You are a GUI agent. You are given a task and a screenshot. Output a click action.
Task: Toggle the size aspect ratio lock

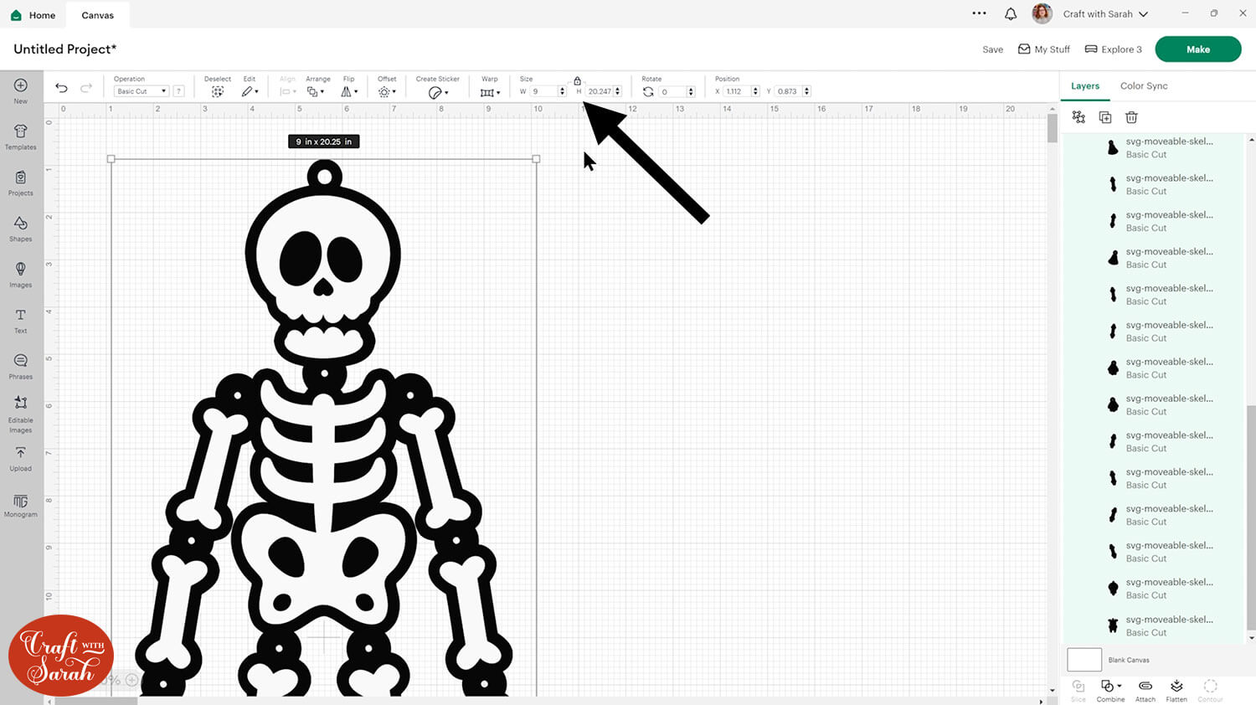[x=577, y=81]
